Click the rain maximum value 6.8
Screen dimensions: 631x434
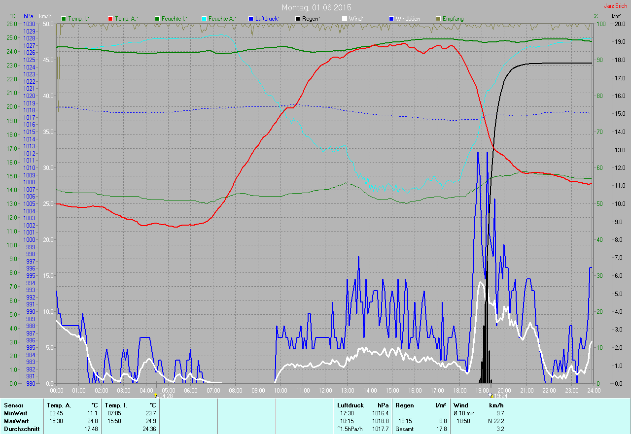443,421
